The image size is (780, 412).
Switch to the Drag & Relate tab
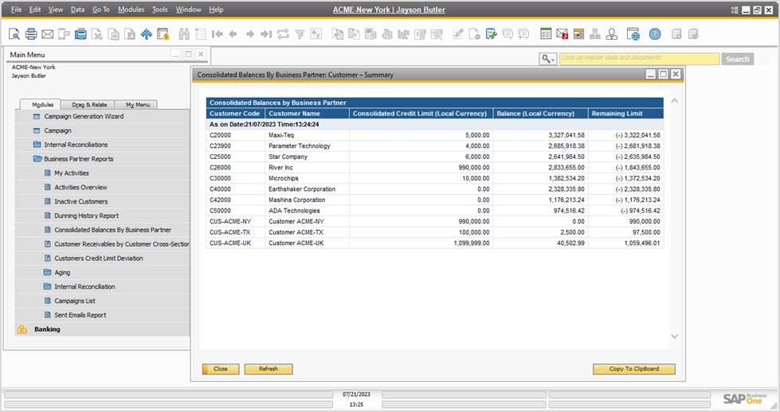[89, 105]
